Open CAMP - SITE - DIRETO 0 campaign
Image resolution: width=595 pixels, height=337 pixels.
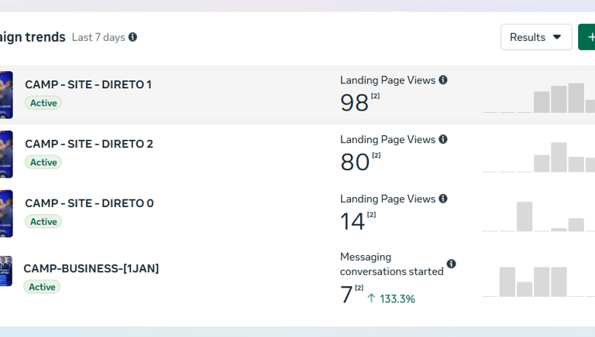[89, 203]
